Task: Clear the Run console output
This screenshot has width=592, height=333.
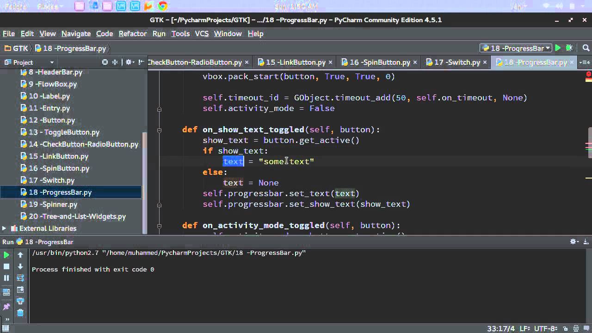Action: point(20,313)
